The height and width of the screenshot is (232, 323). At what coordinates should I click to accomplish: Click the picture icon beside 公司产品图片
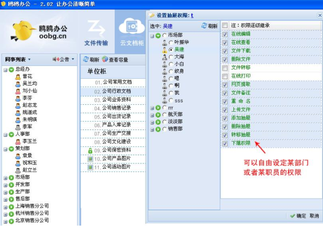click(x=90, y=159)
